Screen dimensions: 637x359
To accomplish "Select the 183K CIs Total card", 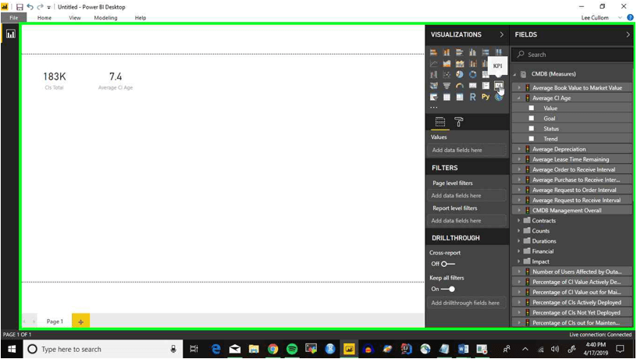I will [55, 81].
